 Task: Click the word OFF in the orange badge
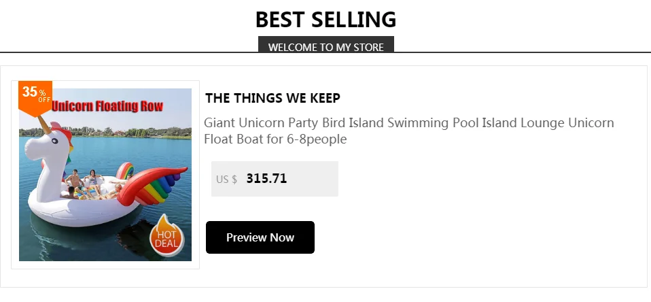44,99
